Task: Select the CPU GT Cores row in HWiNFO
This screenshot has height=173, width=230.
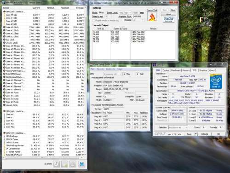Action: (44, 142)
